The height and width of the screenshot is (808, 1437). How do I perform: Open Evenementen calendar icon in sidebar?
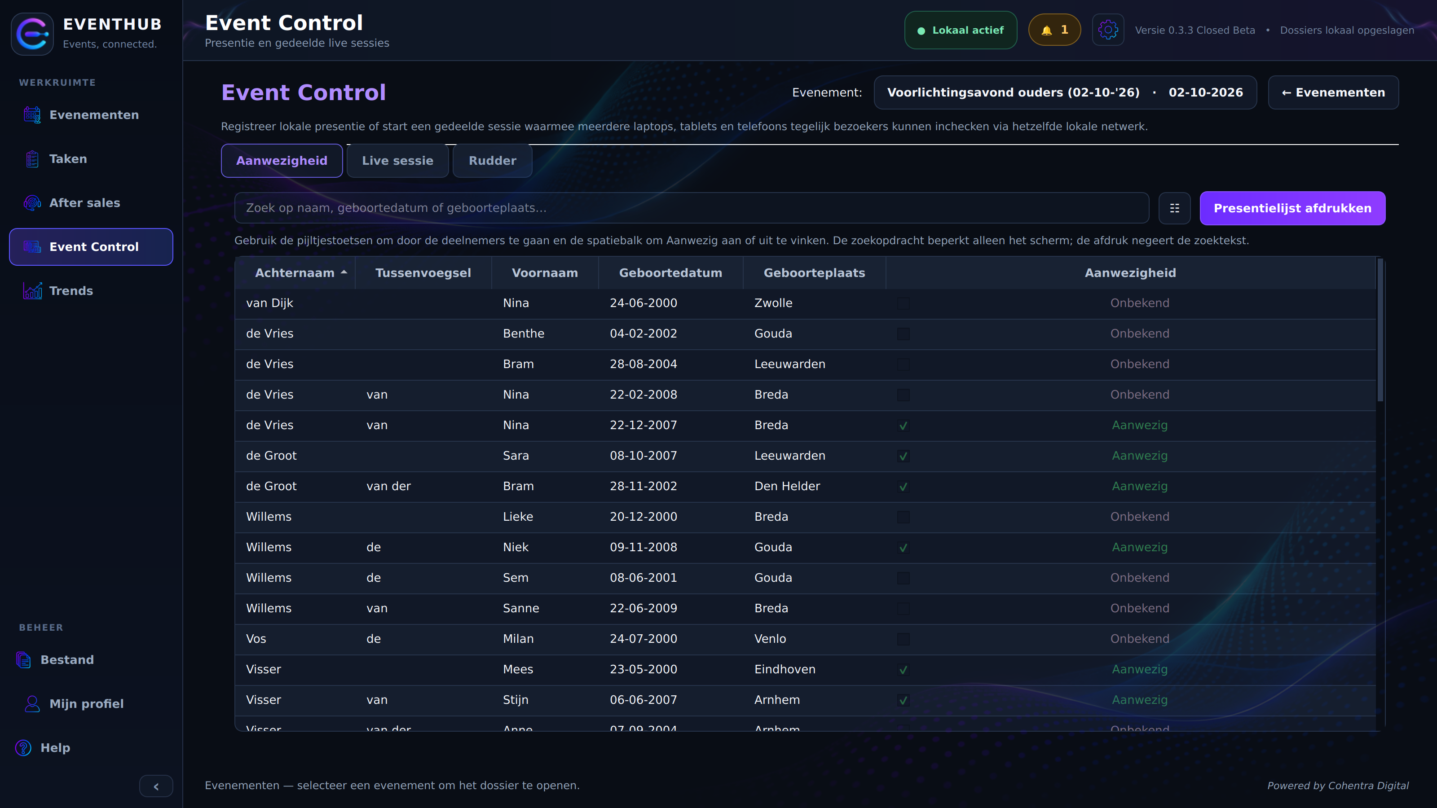(x=32, y=115)
